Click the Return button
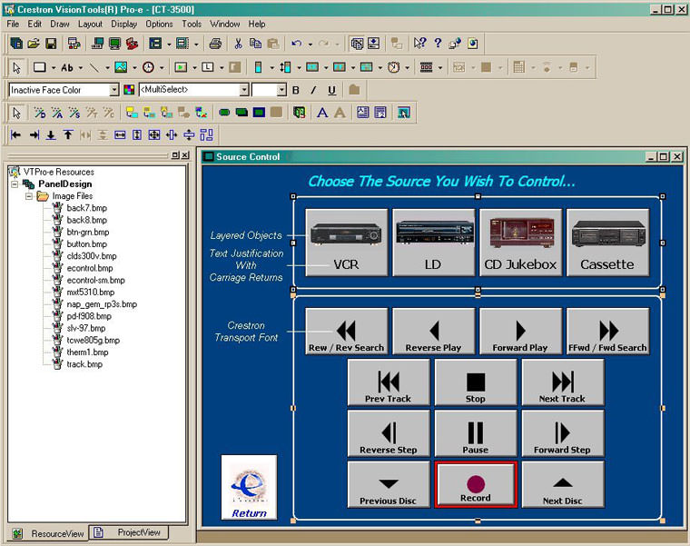This screenshot has width=690, height=546. pos(249,488)
